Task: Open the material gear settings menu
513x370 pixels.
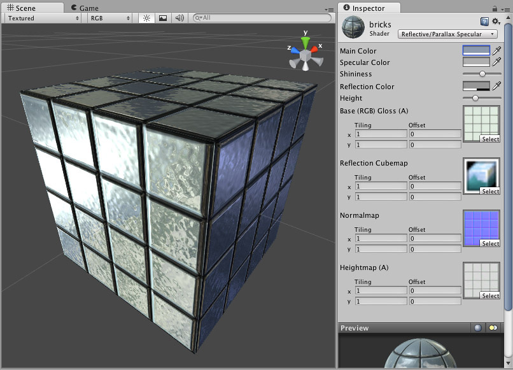Action: 496,22
